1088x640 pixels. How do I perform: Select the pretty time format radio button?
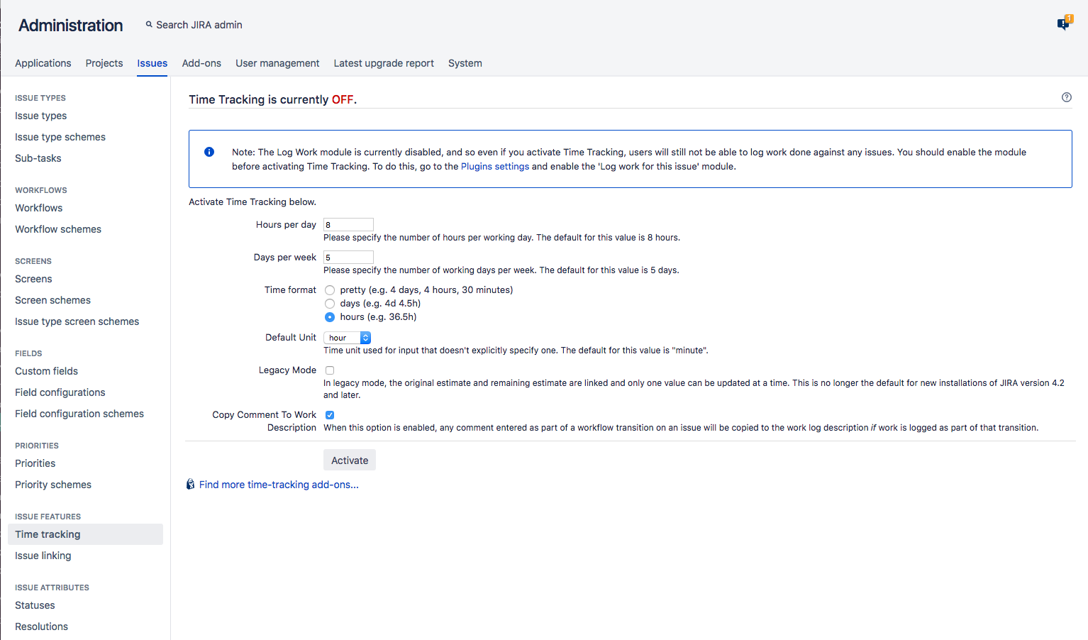click(329, 289)
